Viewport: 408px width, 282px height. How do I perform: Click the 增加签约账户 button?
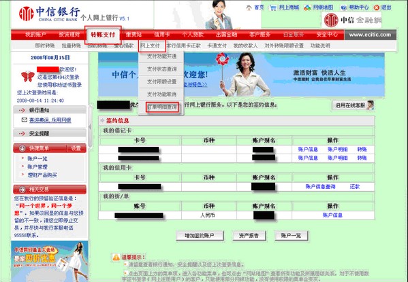[200, 236]
